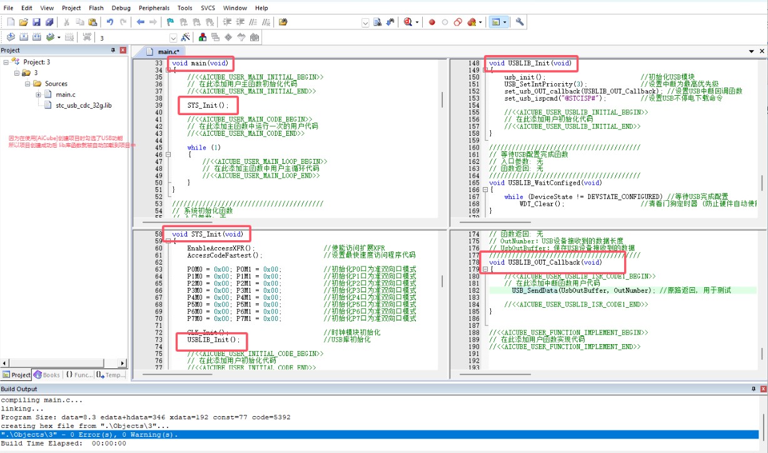
Task: Click the Open file folder icon
Action: click(24, 22)
